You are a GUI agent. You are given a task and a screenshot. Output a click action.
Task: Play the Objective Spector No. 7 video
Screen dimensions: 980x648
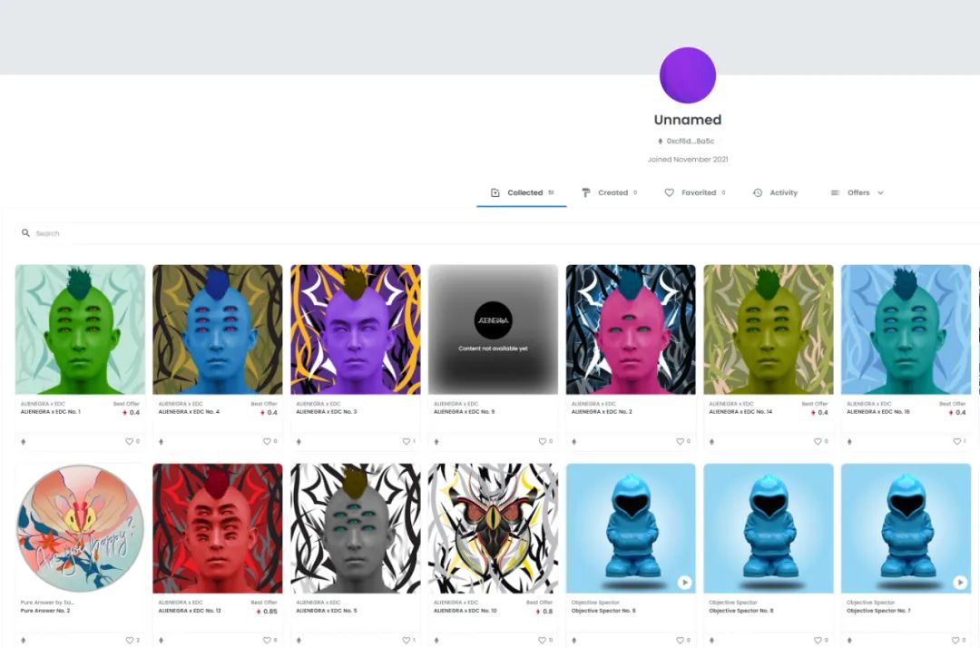[959, 583]
